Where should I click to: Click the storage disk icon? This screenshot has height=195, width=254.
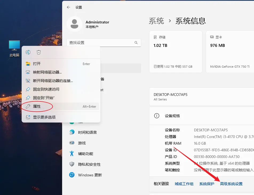coord(155,37)
